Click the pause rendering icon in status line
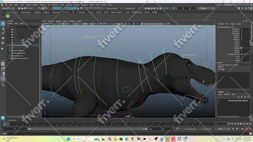The height and width of the screenshot is (142, 253). pos(167,9)
